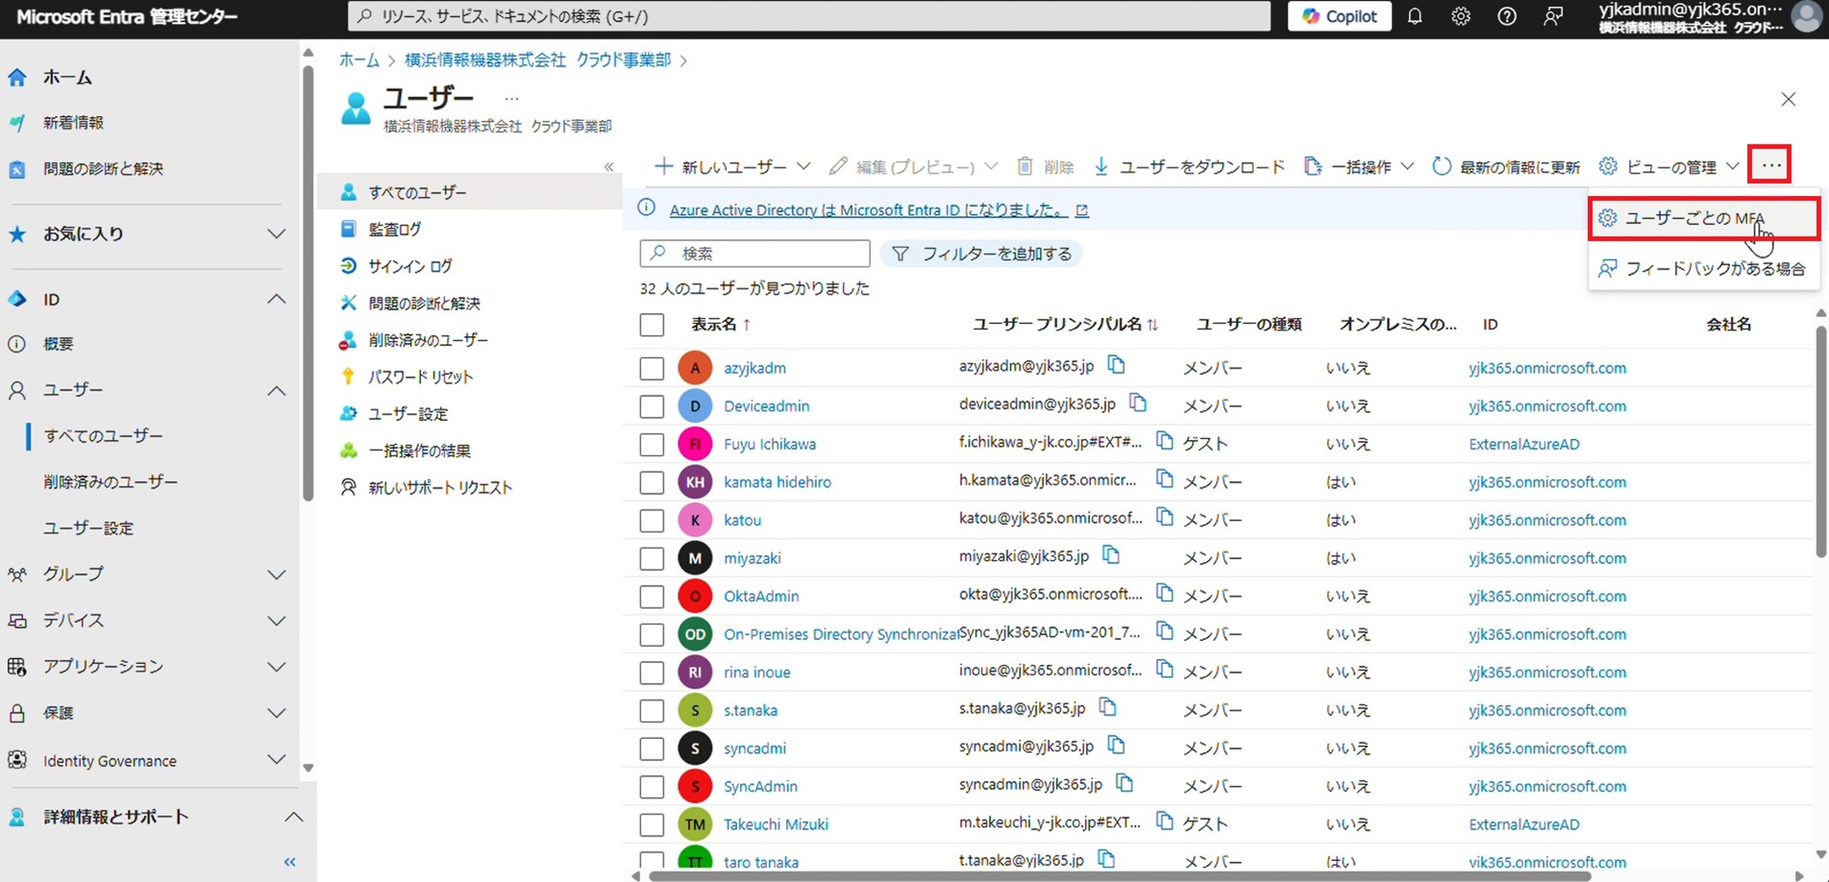Open the feedback icon in top bar
Image resolution: width=1829 pixels, height=882 pixels.
click(1553, 16)
